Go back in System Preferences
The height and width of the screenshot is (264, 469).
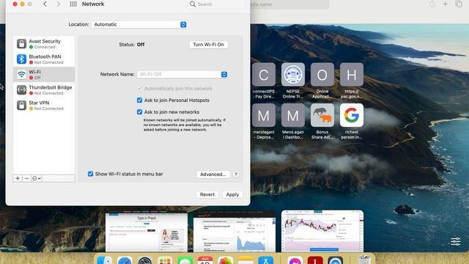[x=45, y=4]
